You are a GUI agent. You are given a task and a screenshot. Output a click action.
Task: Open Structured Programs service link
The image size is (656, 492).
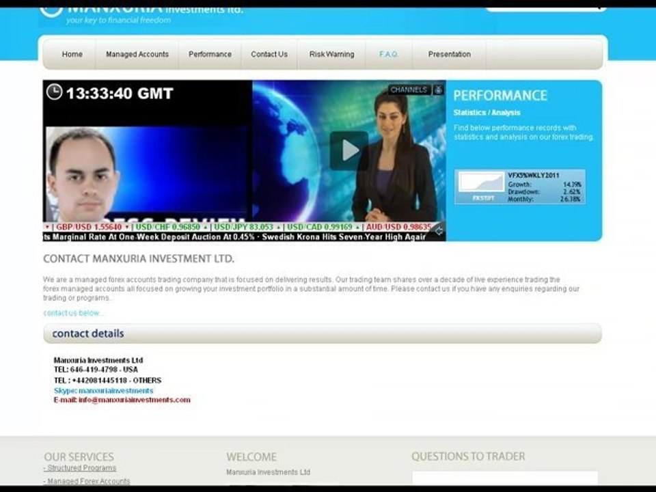pos(80,467)
